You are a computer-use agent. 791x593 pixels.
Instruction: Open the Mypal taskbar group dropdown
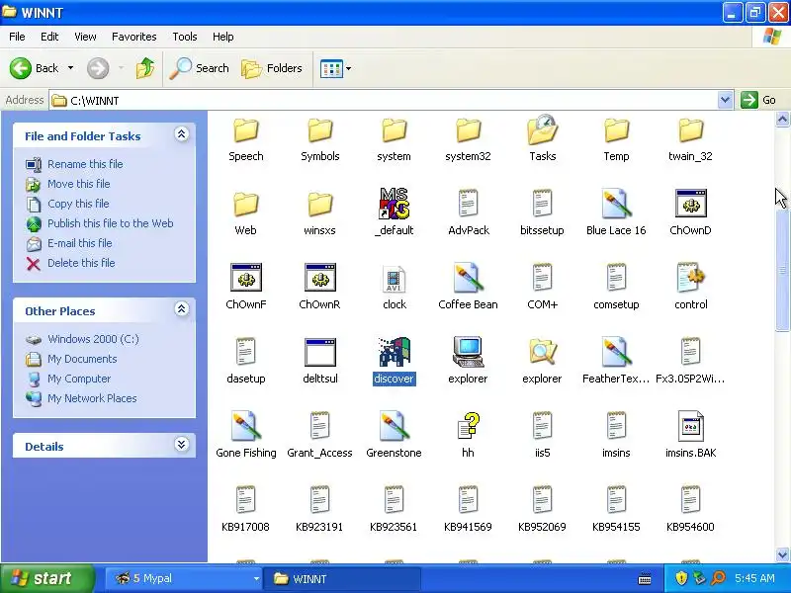(x=256, y=579)
